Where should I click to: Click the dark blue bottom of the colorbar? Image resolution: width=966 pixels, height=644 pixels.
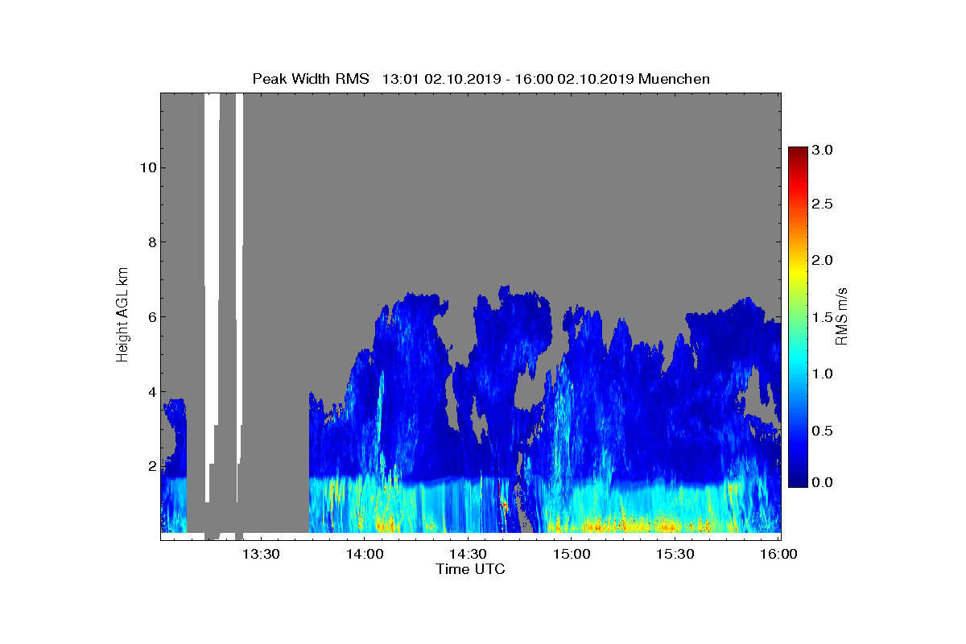(798, 480)
